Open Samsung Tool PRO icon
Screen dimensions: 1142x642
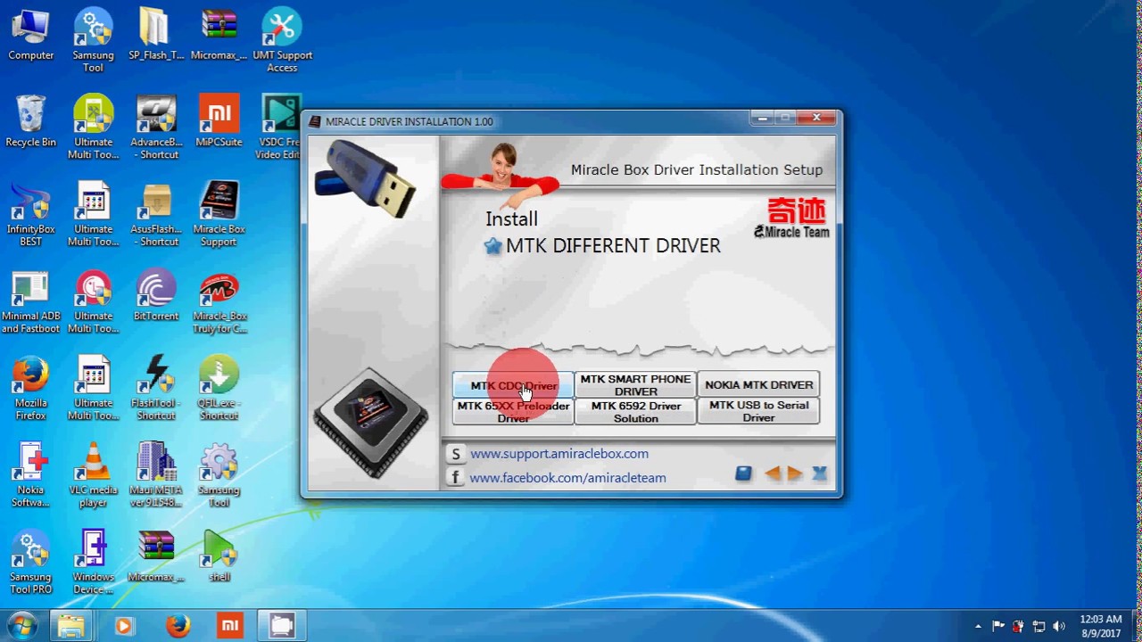(x=31, y=562)
